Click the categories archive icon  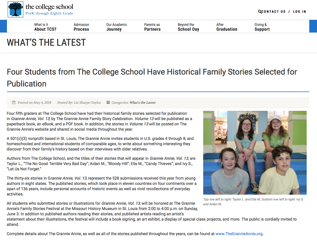point(108,102)
